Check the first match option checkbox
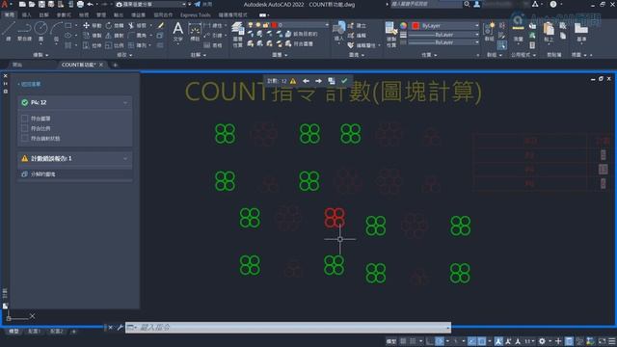 pos(25,119)
